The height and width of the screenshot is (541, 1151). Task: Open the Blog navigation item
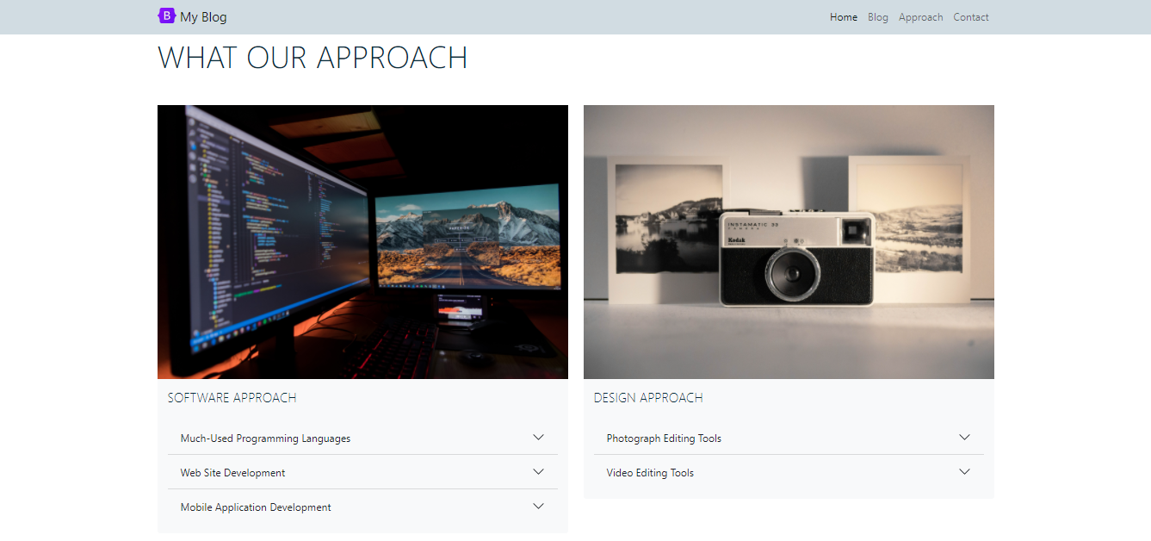click(x=877, y=17)
